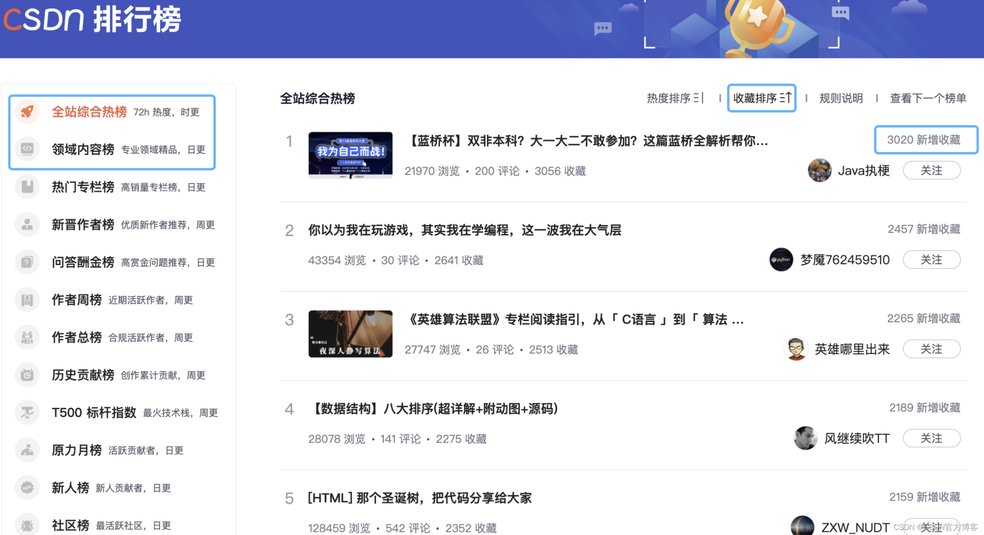Click the question icon for 问答酬金榜

[27, 262]
